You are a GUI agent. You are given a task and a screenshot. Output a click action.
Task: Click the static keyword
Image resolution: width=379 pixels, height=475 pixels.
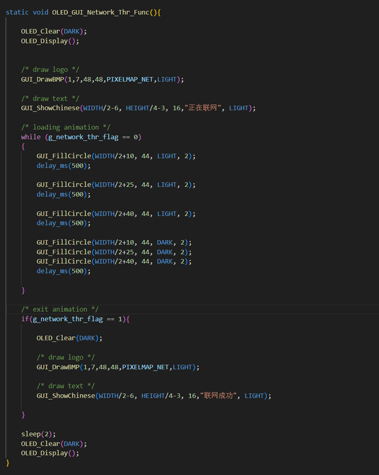[x=17, y=12]
